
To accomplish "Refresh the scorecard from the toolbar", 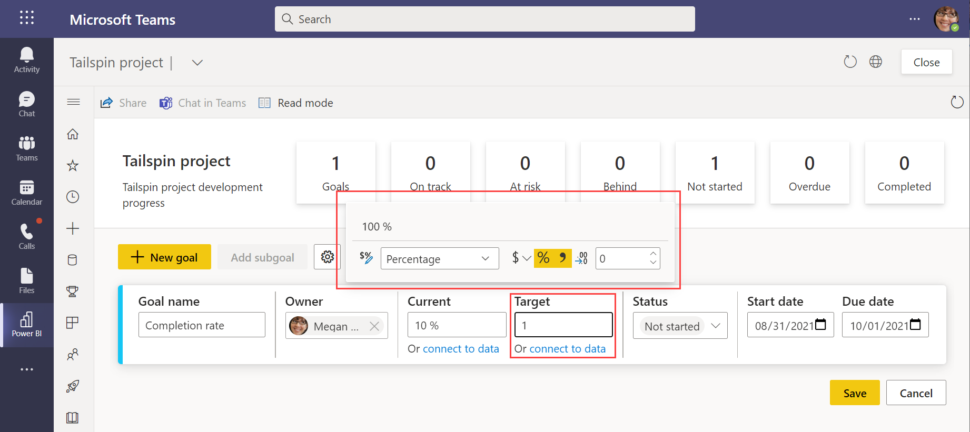I will tap(957, 102).
